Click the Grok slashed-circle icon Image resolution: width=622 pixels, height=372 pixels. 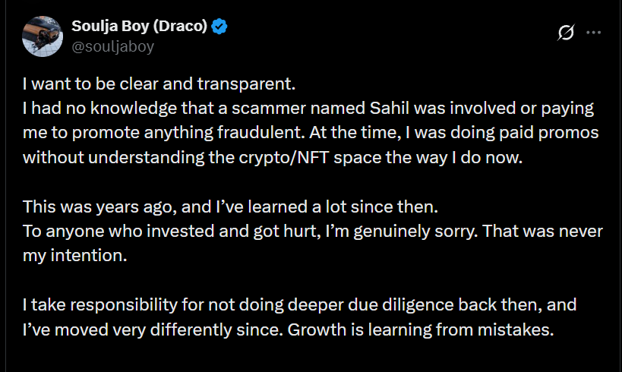pos(565,33)
